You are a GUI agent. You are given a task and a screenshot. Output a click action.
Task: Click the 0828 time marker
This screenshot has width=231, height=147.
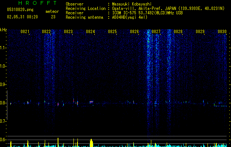tap(178, 32)
